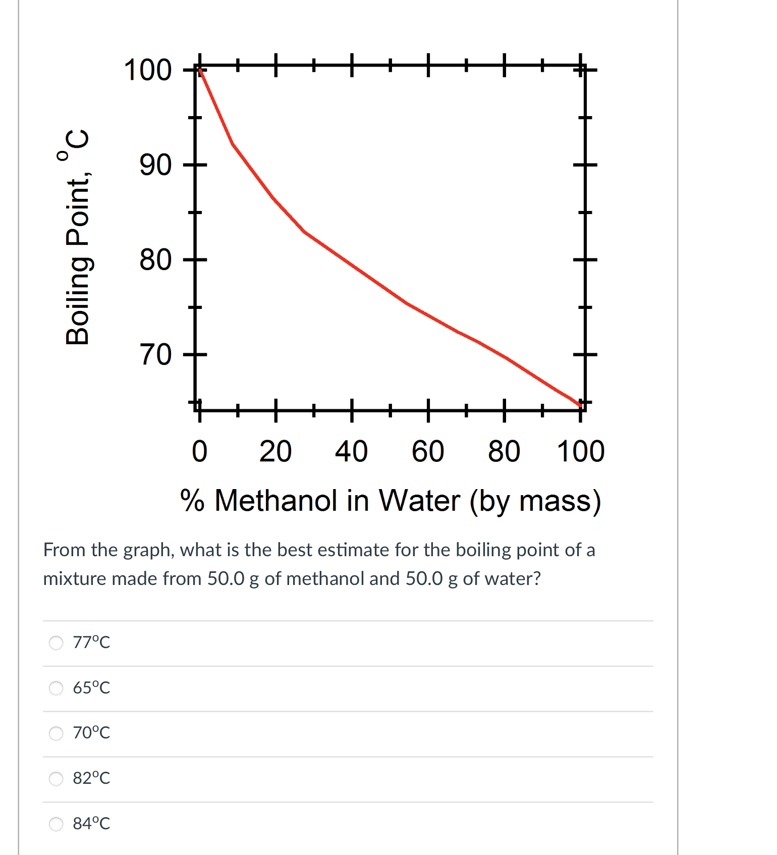The image size is (777, 855).
Task: Click the 0 label on the x-axis
Action: coord(201,450)
